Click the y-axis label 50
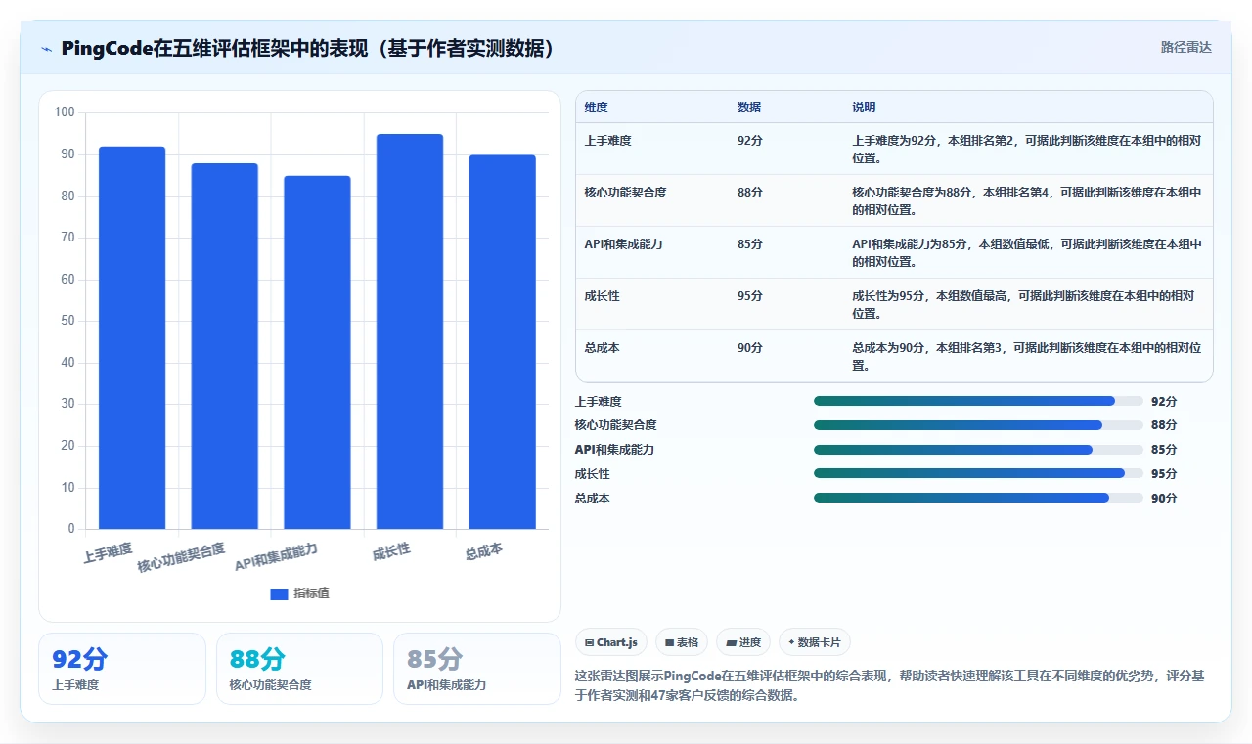This screenshot has width=1252, height=744. pyautogui.click(x=67, y=321)
